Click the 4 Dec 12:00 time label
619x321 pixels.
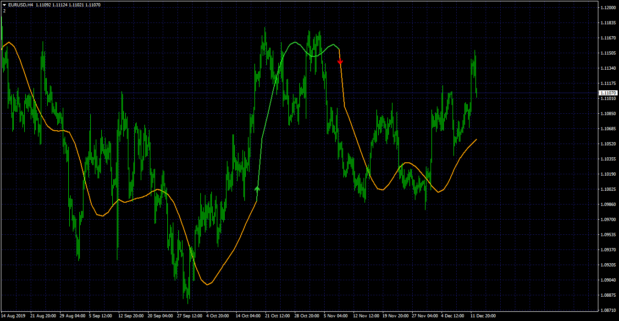pos(453,316)
